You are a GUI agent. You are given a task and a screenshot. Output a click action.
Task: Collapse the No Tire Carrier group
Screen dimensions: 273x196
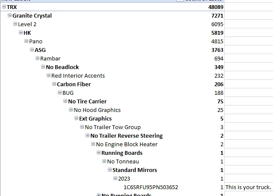(x=65, y=101)
